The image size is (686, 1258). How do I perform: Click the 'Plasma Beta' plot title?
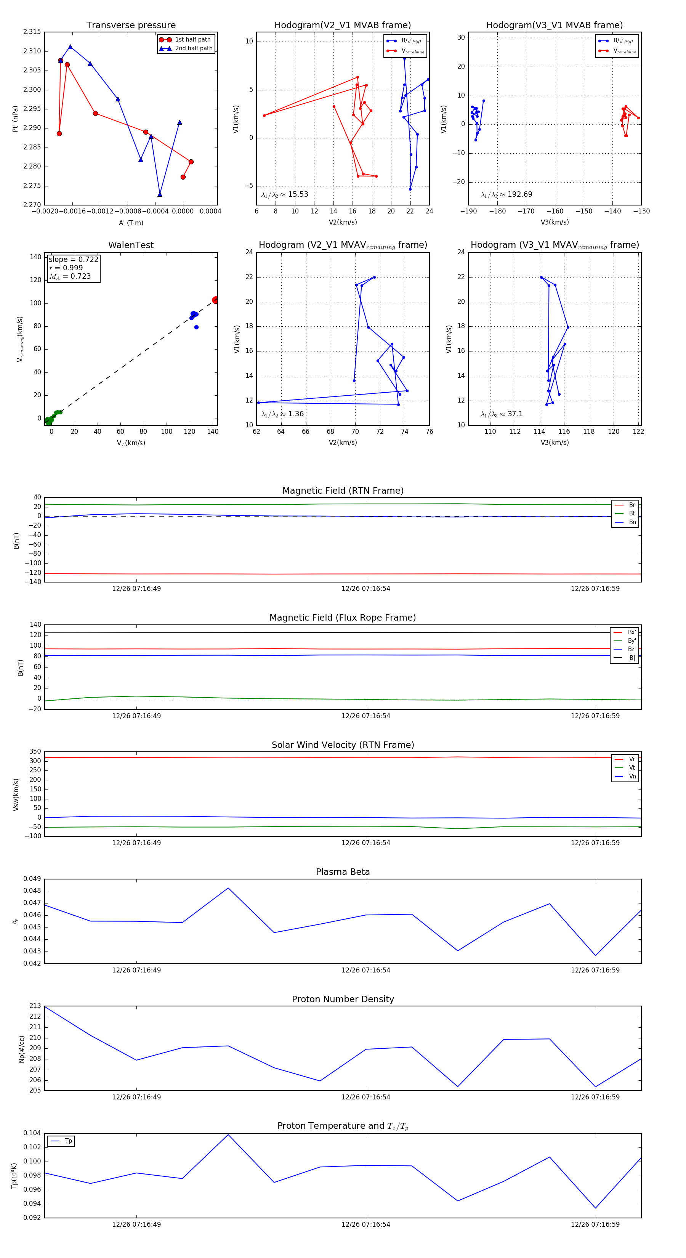(343, 872)
